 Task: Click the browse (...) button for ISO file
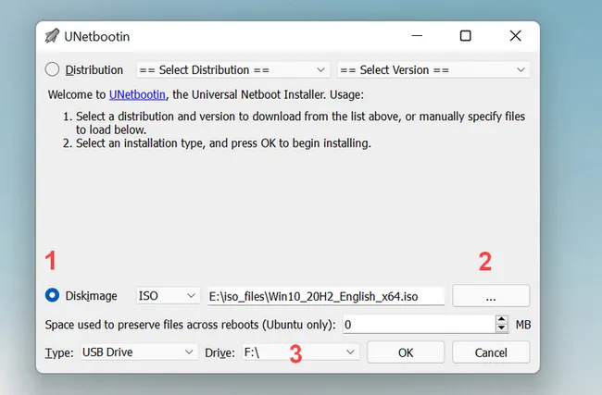[491, 296]
